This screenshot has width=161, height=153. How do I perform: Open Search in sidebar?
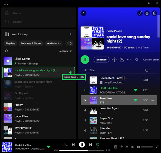14,22
